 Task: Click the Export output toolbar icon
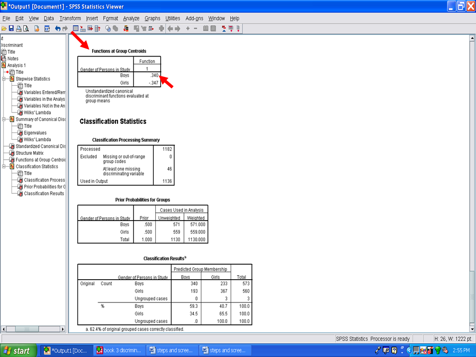pos(37,29)
